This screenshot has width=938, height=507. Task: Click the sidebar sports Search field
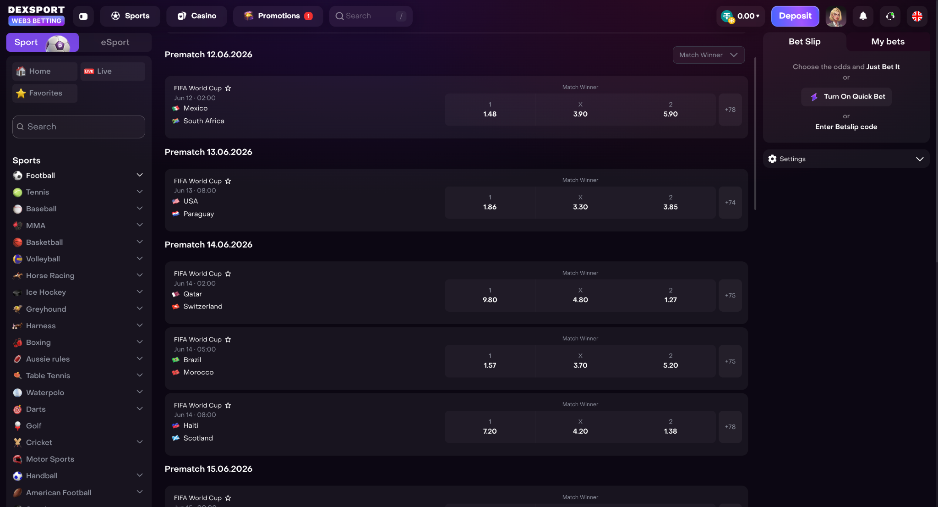coord(79,127)
